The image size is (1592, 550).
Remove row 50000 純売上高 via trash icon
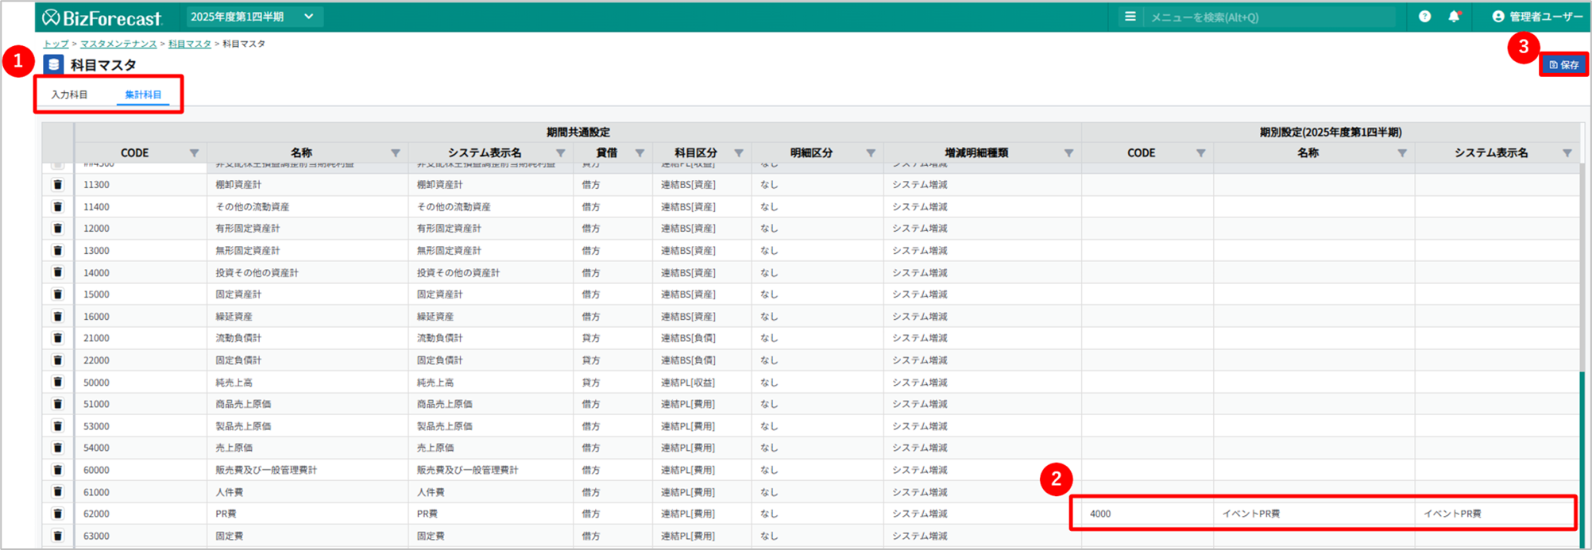point(58,383)
